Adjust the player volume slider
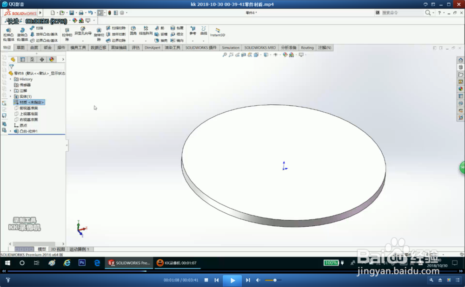 tap(273, 280)
